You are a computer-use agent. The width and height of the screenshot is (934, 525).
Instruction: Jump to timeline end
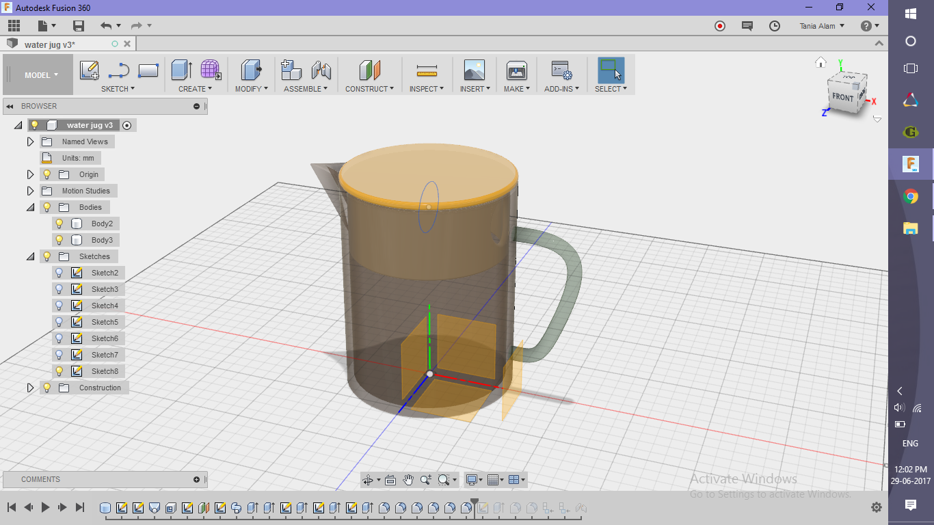(80, 507)
